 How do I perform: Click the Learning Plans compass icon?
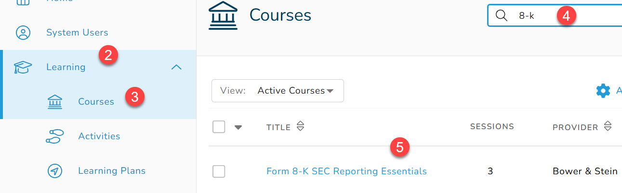[54, 171]
